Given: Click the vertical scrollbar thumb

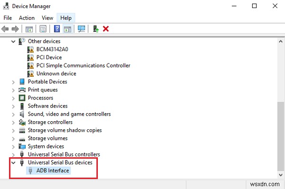Looking at the screenshot, I should click(281, 136).
